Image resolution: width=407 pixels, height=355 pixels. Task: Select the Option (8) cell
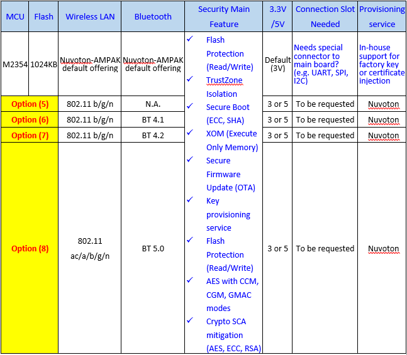point(30,248)
